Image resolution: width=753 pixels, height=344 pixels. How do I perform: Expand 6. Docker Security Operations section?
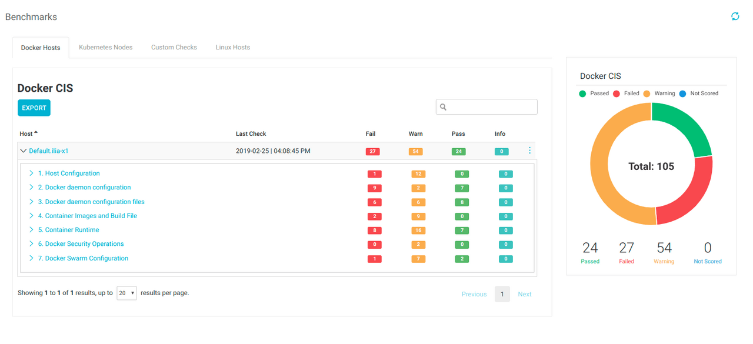[31, 244]
